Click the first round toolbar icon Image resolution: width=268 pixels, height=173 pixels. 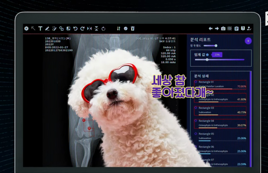27,28
